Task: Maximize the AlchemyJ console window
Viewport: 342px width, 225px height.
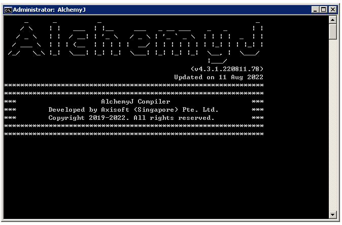Action: click(324, 10)
